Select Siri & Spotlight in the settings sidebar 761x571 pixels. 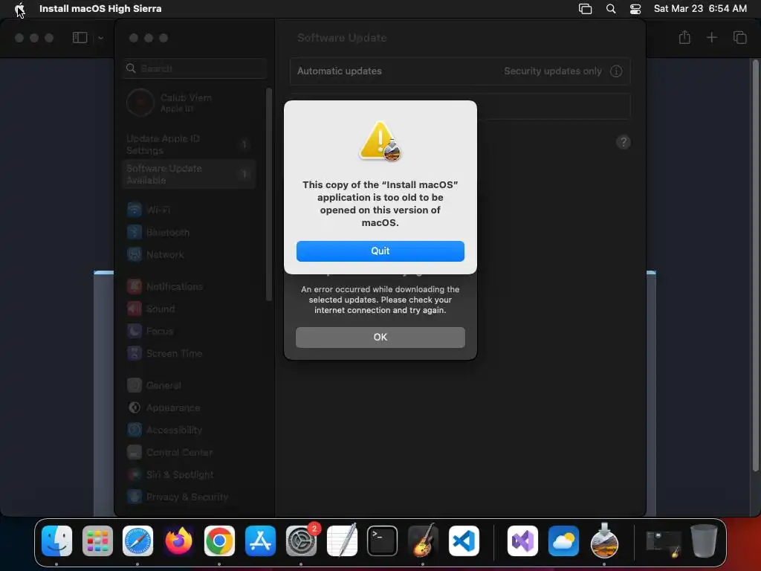(190, 475)
